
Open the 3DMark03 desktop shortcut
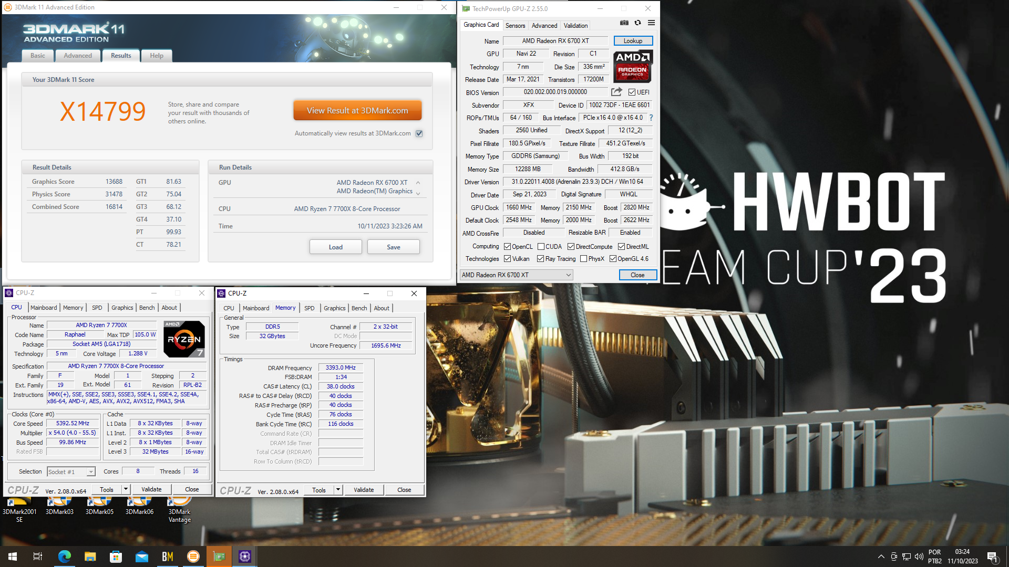[x=59, y=507]
